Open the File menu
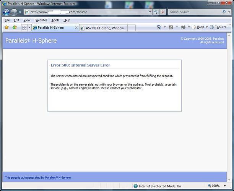 click(7, 20)
